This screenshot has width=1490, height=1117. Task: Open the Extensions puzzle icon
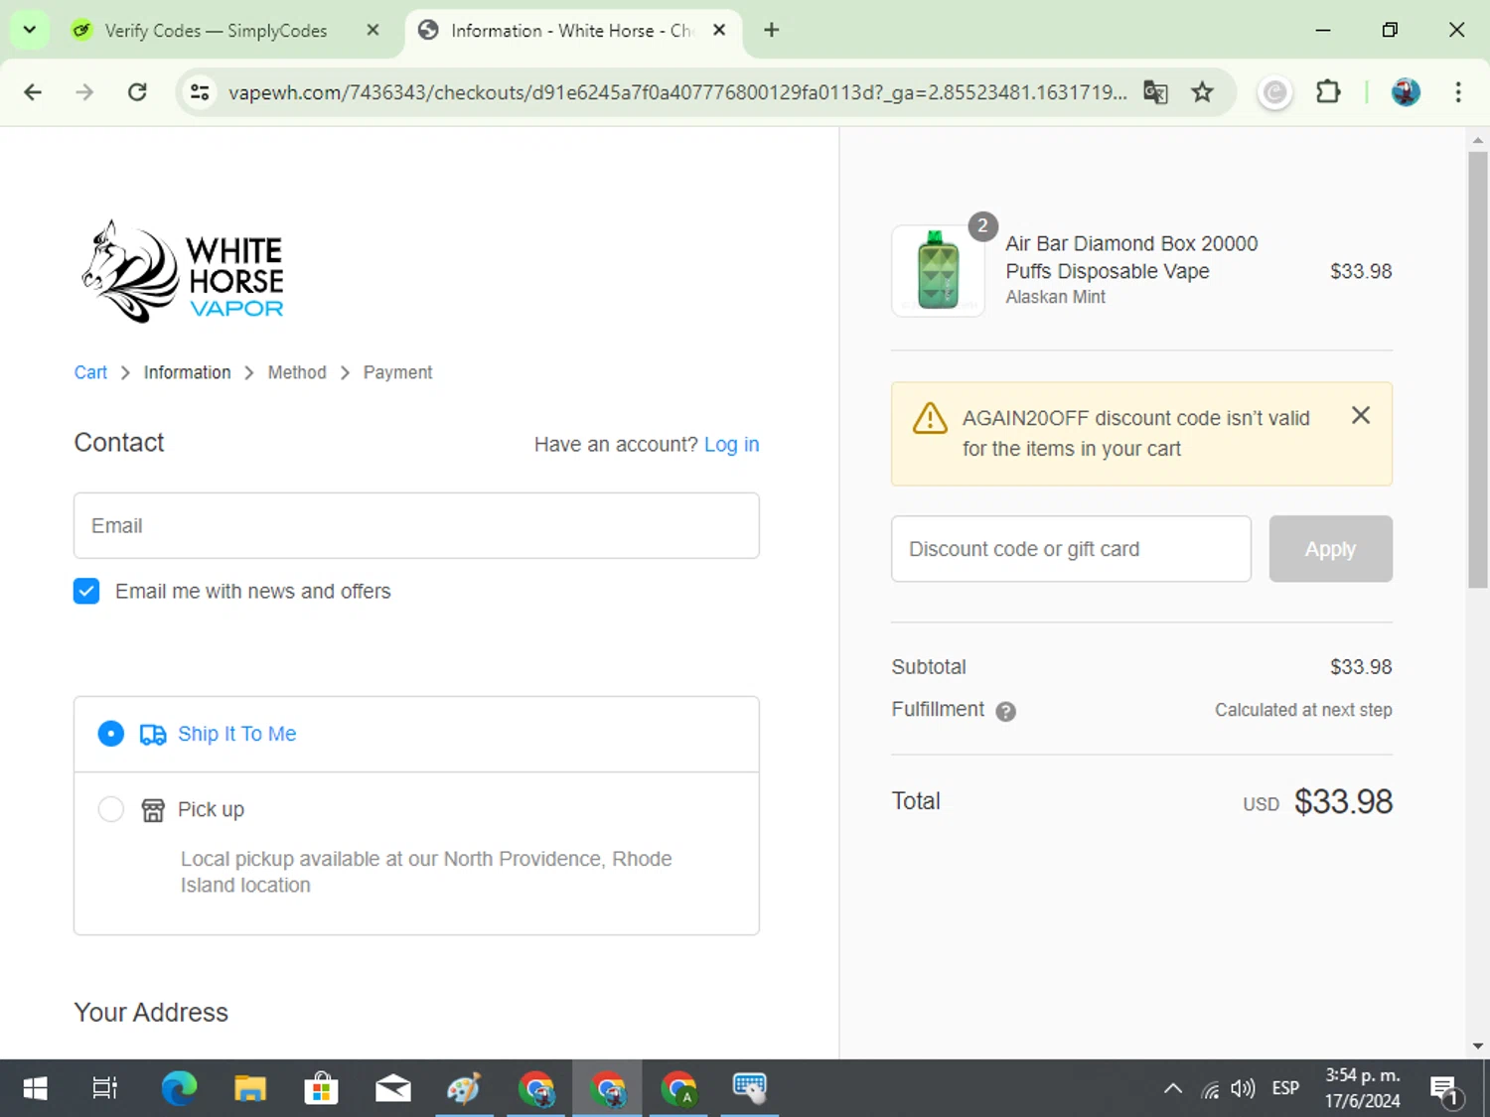pyautogui.click(x=1328, y=92)
